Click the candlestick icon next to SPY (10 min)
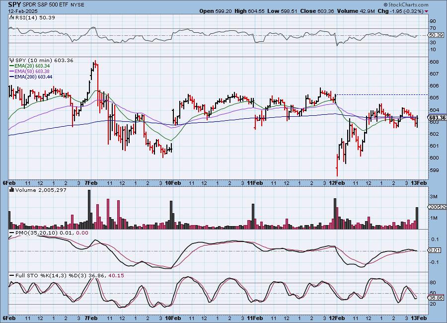 tap(12, 60)
